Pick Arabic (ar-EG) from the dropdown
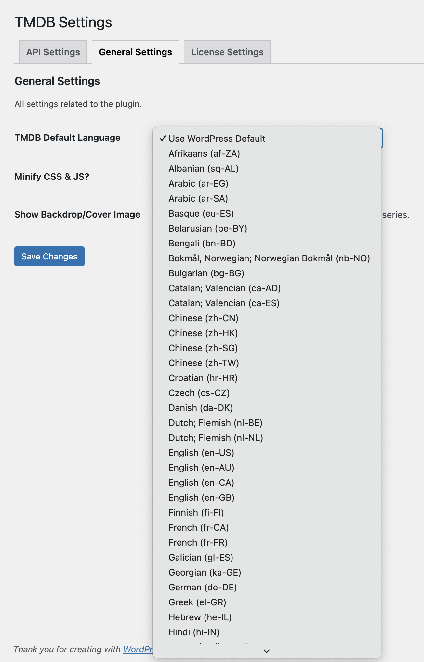The height and width of the screenshot is (662, 424). click(x=267, y=183)
